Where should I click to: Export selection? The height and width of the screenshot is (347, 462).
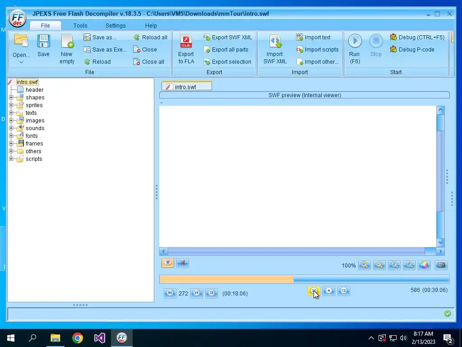point(227,61)
